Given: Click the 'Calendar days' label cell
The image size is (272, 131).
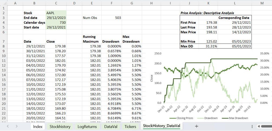Looking at the screenshot, I should tap(34, 22).
